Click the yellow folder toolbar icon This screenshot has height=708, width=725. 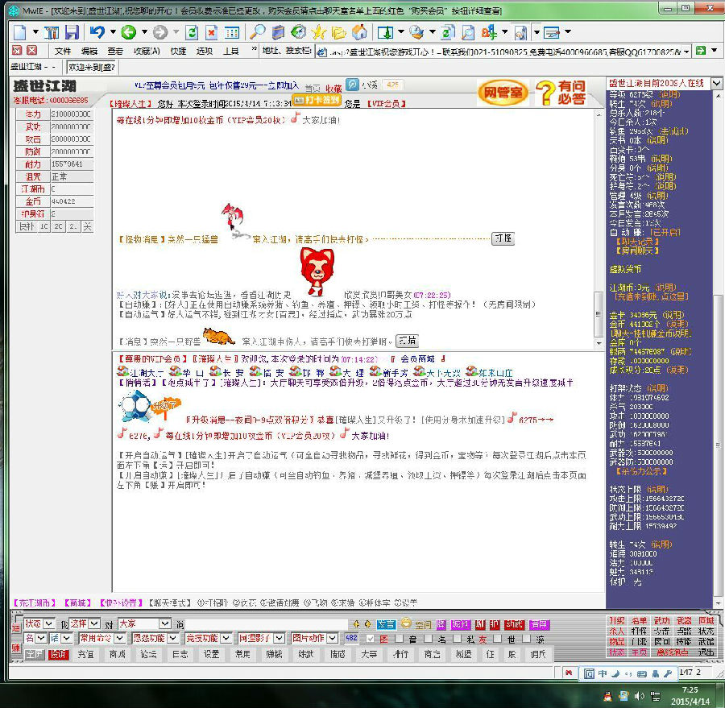coord(339,32)
